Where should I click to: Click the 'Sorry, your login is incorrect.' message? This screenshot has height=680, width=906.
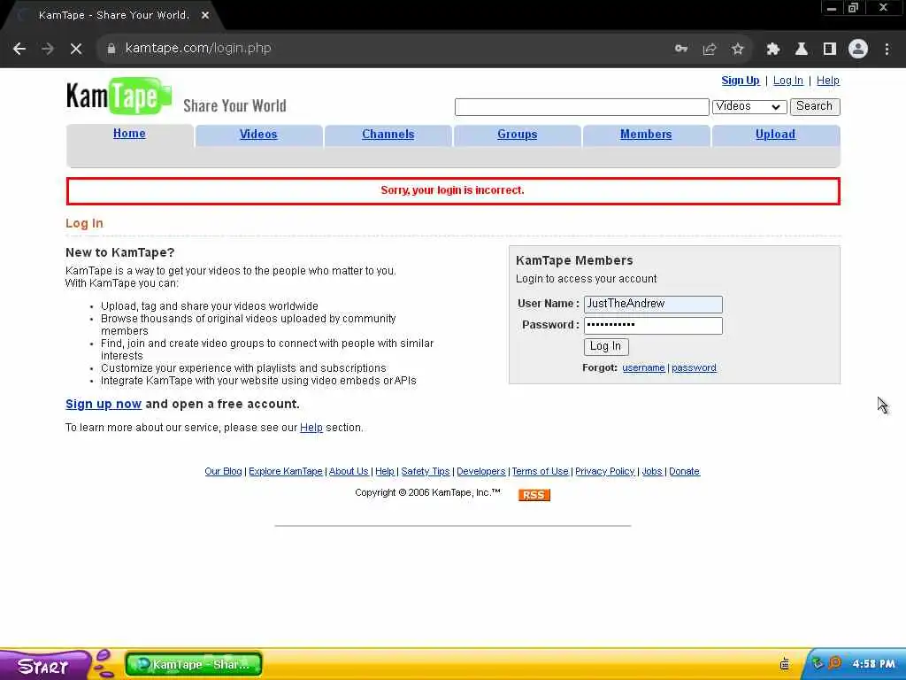click(x=452, y=190)
